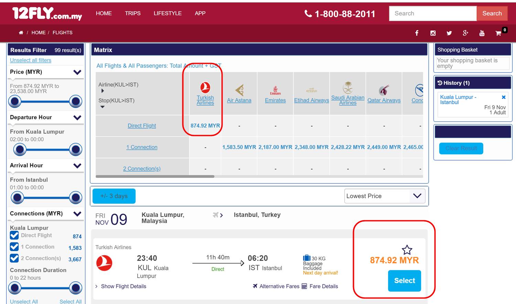Viewport: 516px width, 304px height.
Task: Collapse the Connections (MYR) filter
Action: 77,214
